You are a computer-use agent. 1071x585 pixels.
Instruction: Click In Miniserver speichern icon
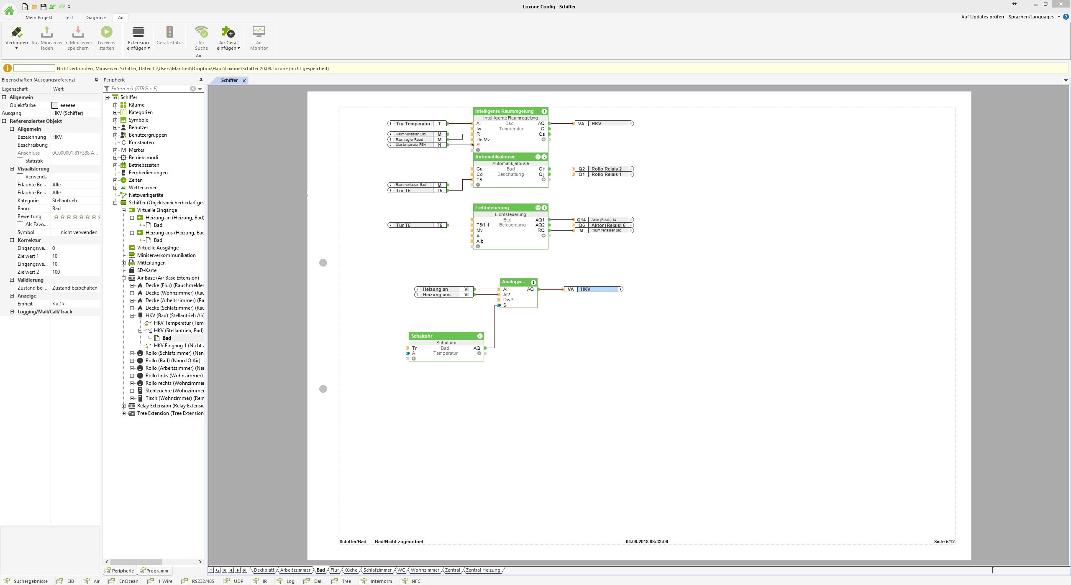pos(78,32)
